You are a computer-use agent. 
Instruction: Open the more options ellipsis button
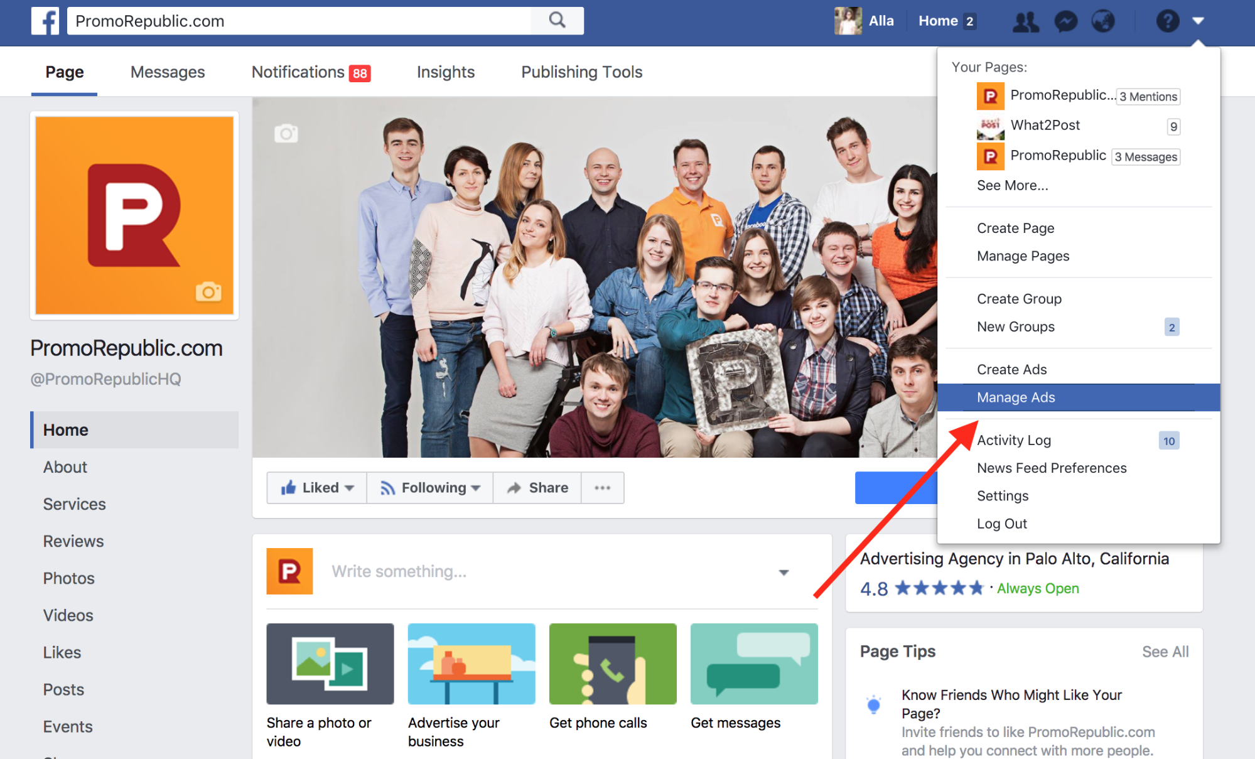point(603,488)
